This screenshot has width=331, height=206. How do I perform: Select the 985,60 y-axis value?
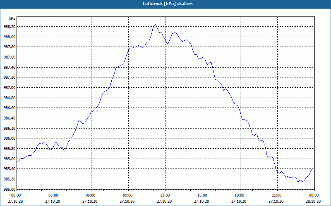point(10,159)
